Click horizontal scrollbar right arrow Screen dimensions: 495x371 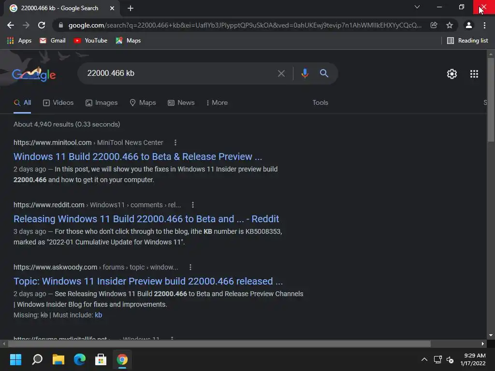pyautogui.click(x=483, y=343)
